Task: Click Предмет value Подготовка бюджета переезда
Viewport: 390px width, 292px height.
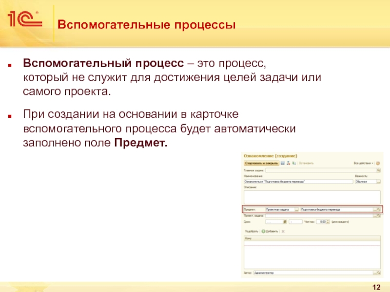Action: 336,210
